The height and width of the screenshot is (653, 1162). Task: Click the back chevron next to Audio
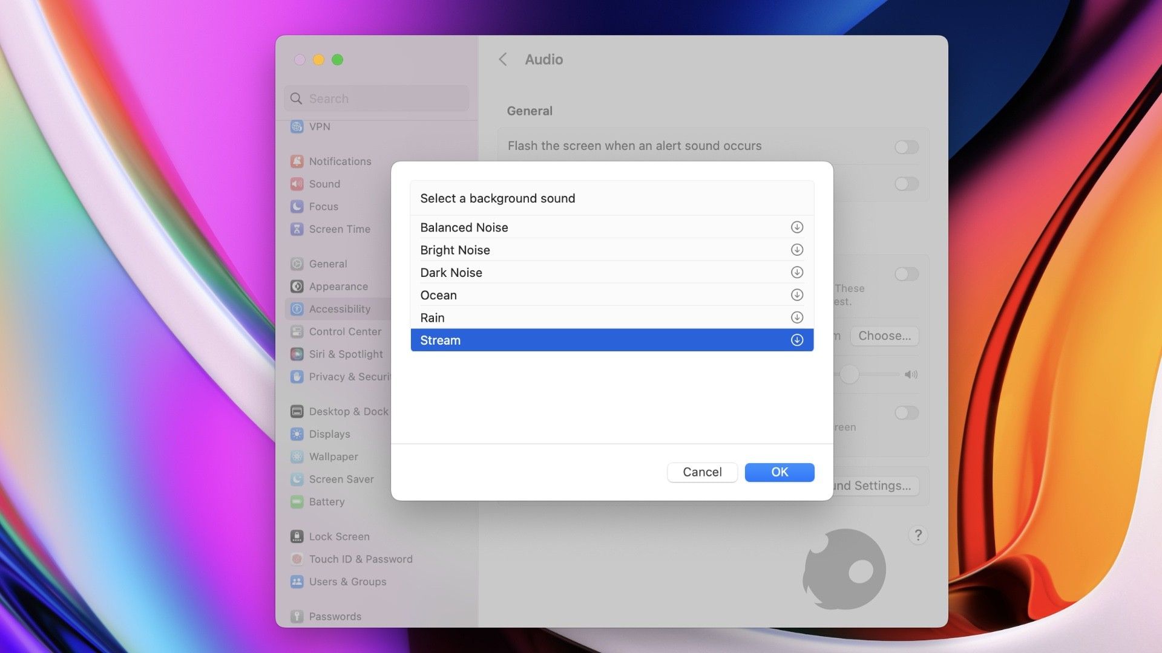(x=503, y=59)
